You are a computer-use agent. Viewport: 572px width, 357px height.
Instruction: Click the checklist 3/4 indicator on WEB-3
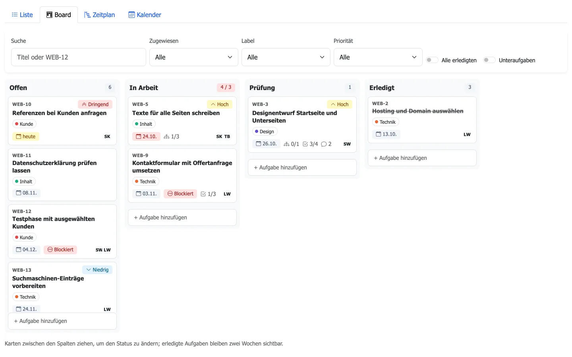pyautogui.click(x=310, y=144)
